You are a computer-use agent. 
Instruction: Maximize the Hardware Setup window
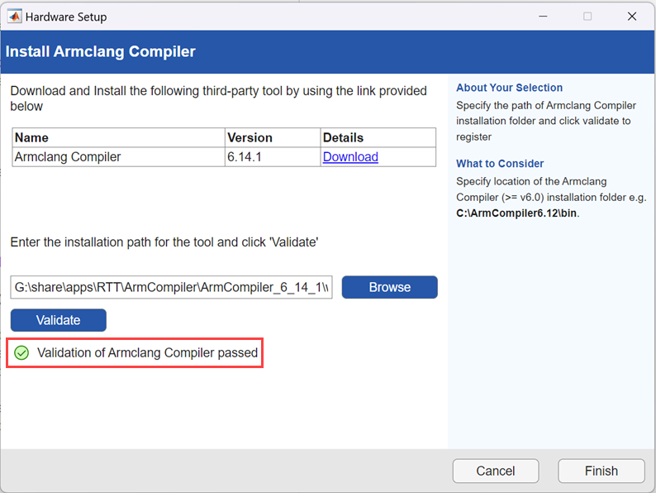[x=587, y=16]
